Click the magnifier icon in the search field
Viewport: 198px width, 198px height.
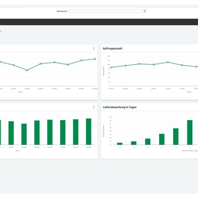pyautogui.click(x=144, y=11)
